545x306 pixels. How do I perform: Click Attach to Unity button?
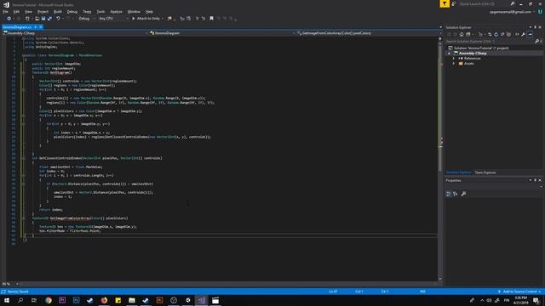[147, 19]
